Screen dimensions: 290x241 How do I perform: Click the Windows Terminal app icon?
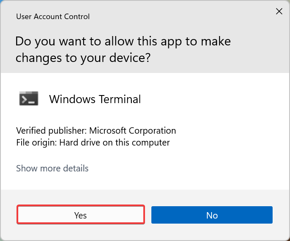[29, 99]
